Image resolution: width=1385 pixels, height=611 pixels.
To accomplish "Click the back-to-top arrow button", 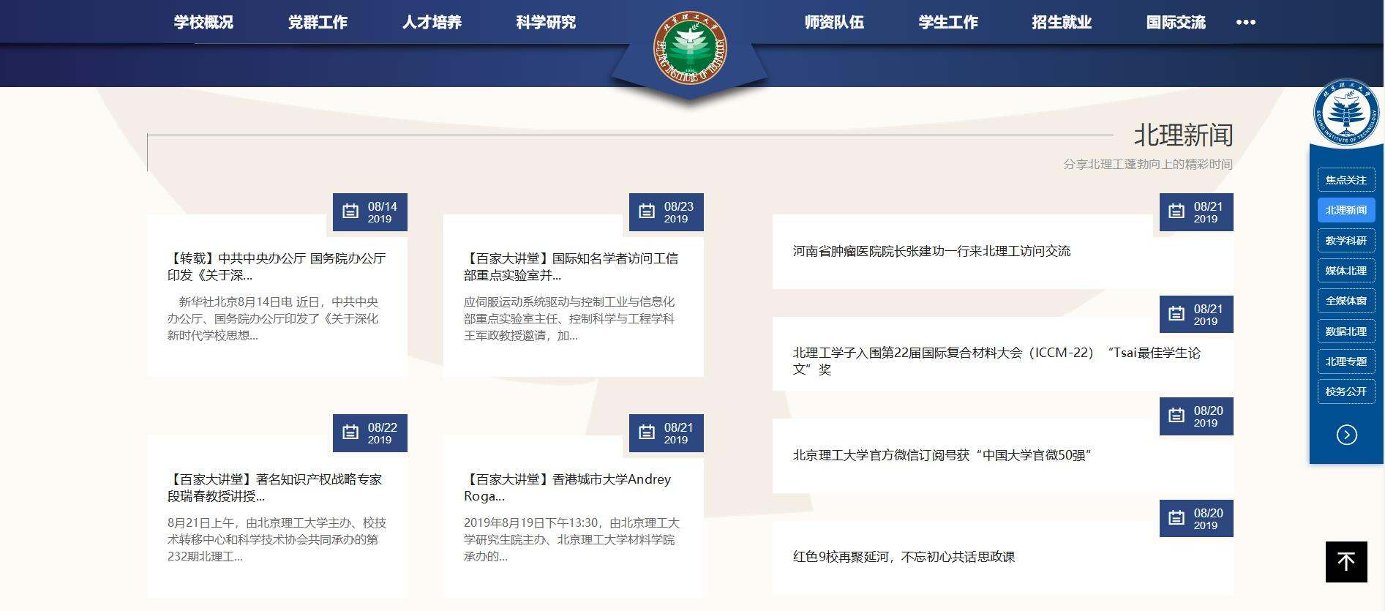I will 1345,561.
